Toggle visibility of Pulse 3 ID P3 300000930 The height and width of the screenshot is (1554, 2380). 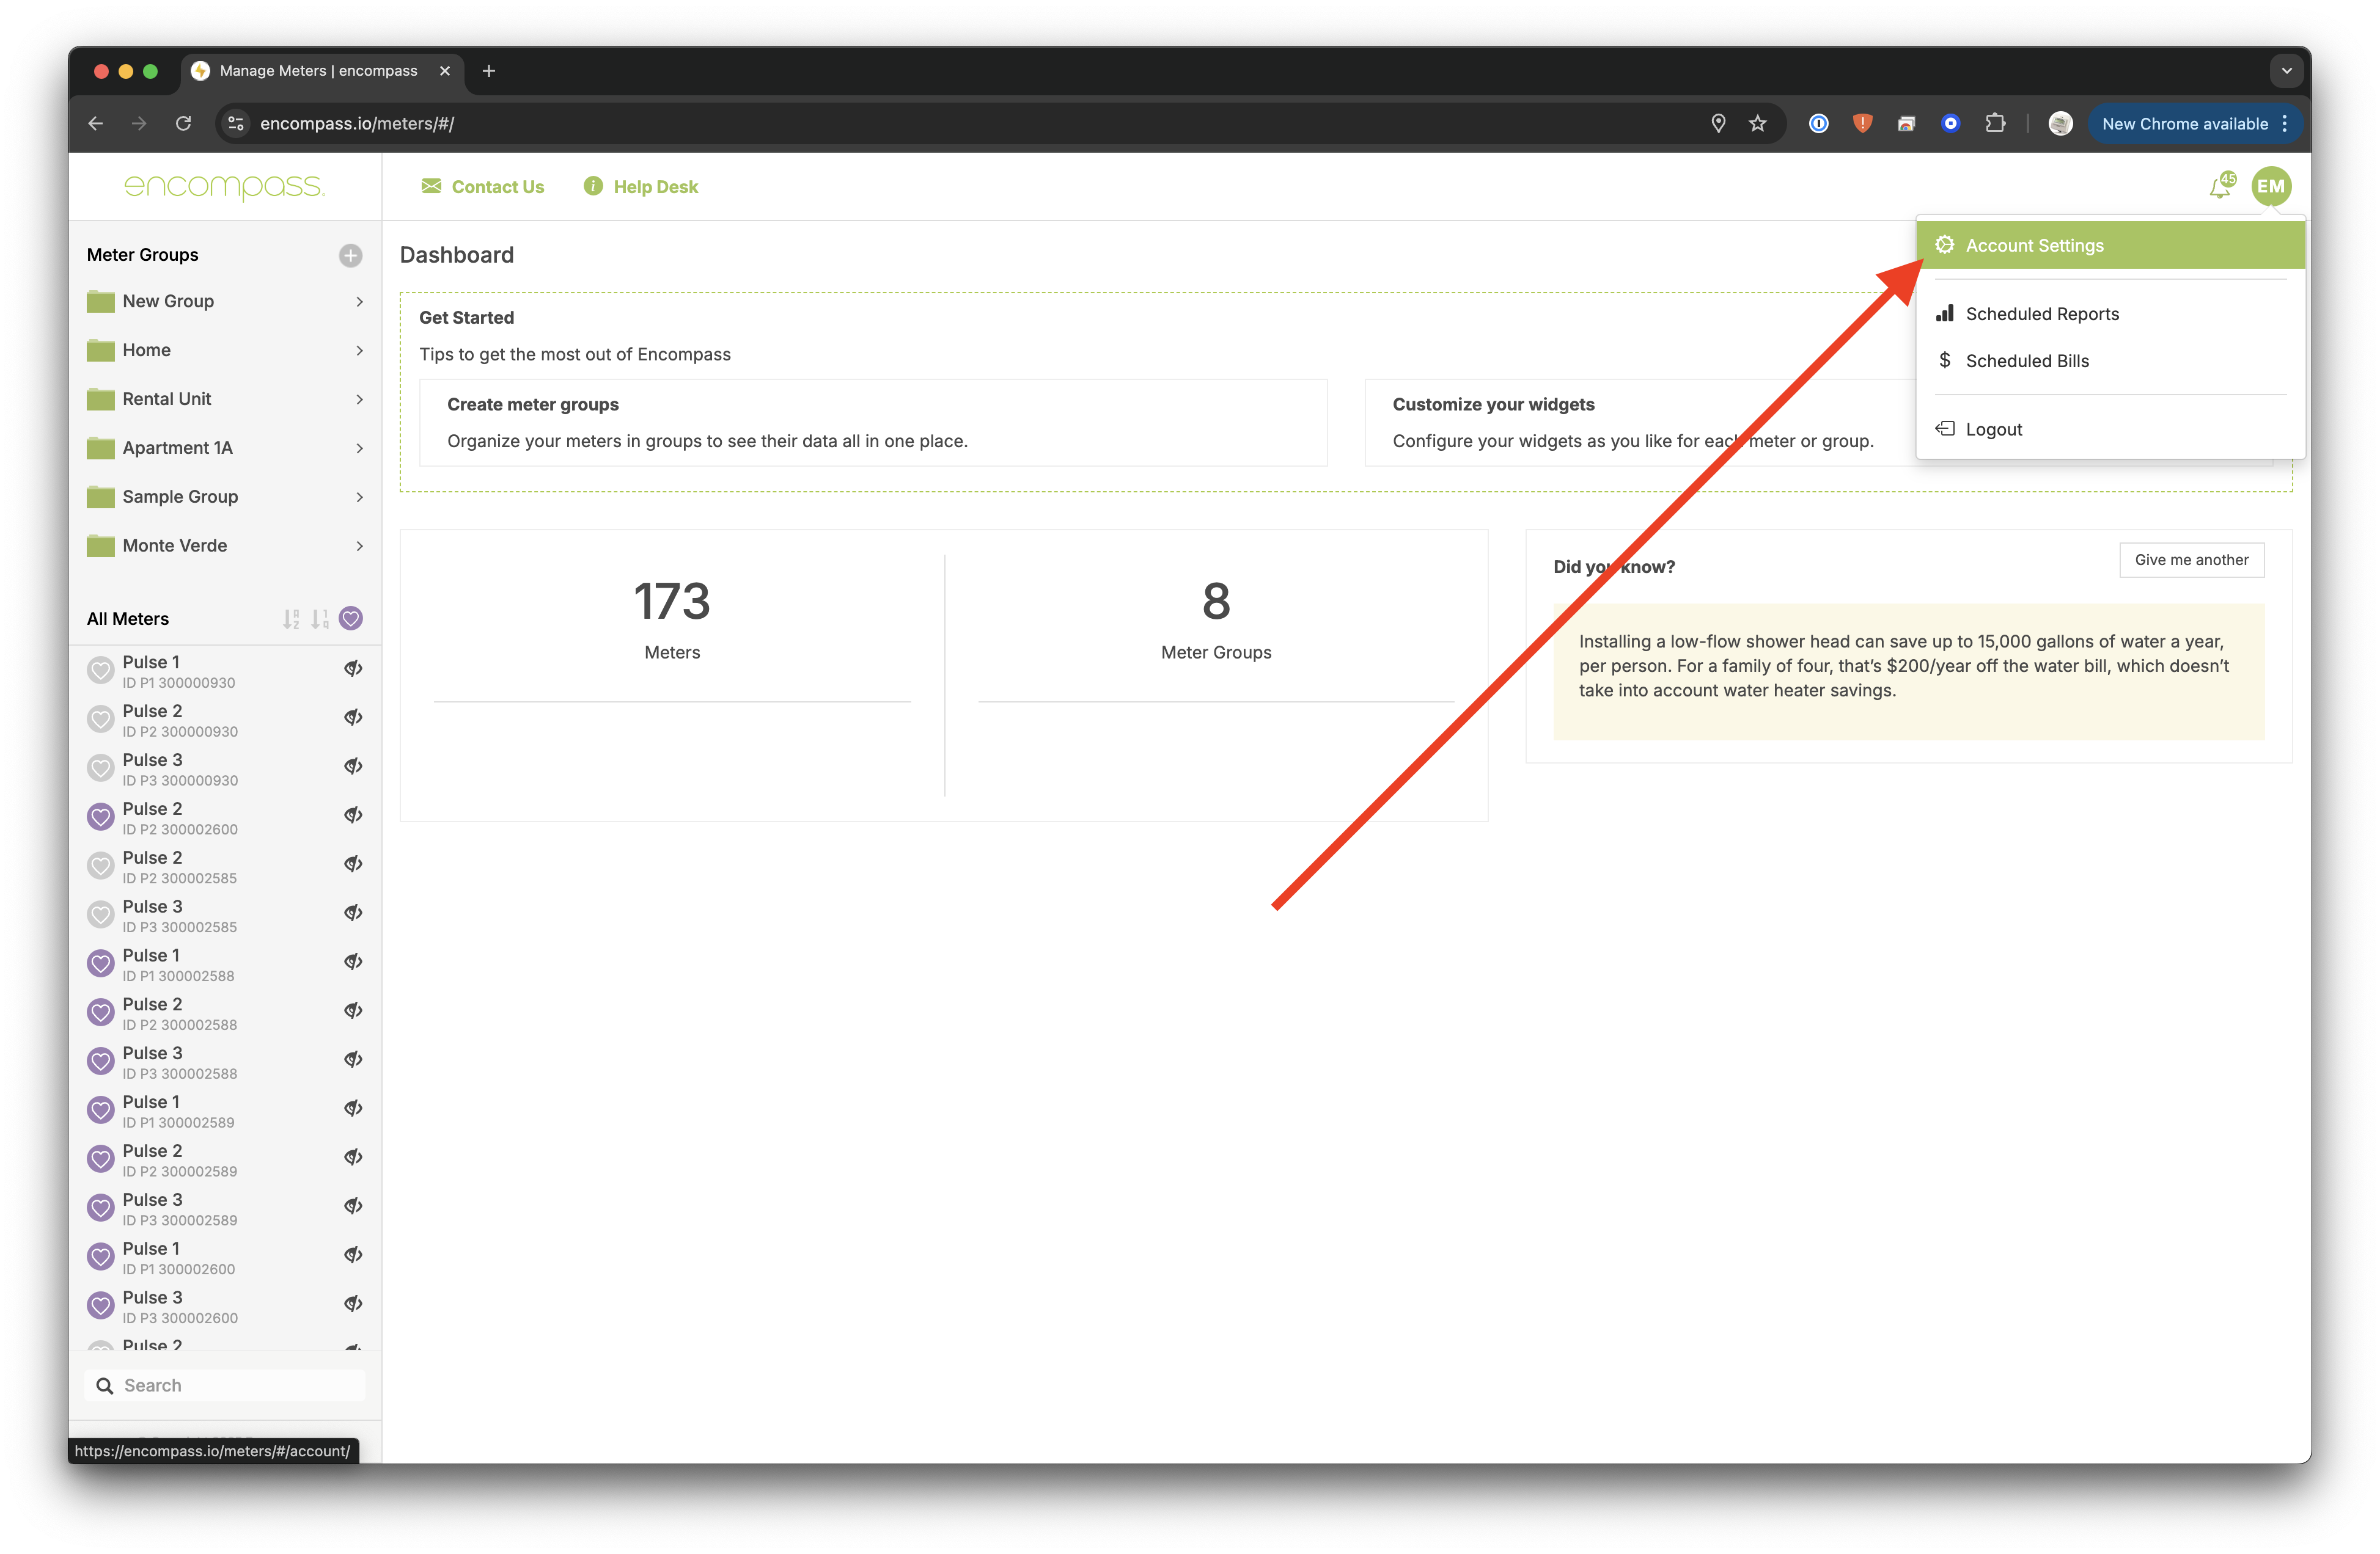click(x=353, y=767)
